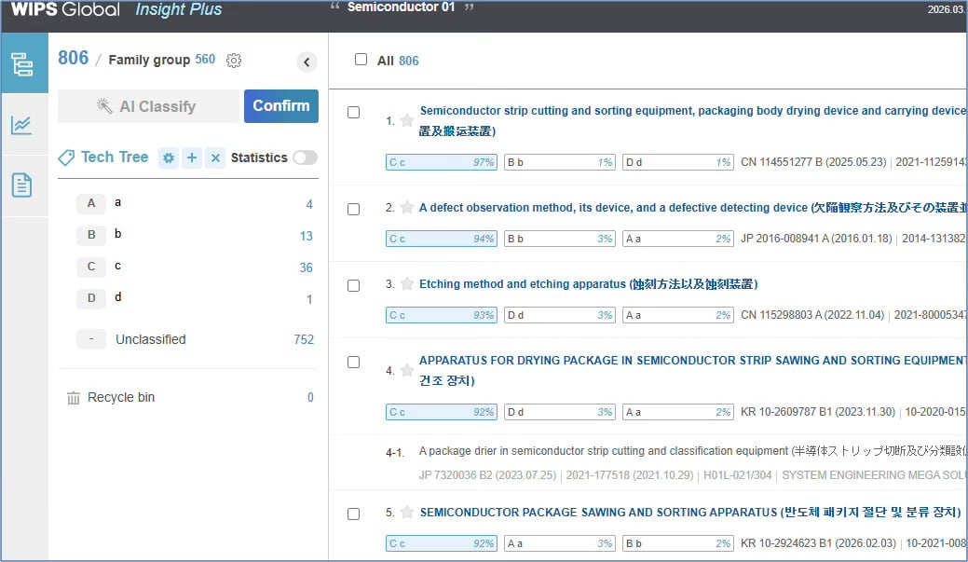Screen dimensions: 968x562
Task: Check the checkbox for result 2
Action: 354,210
